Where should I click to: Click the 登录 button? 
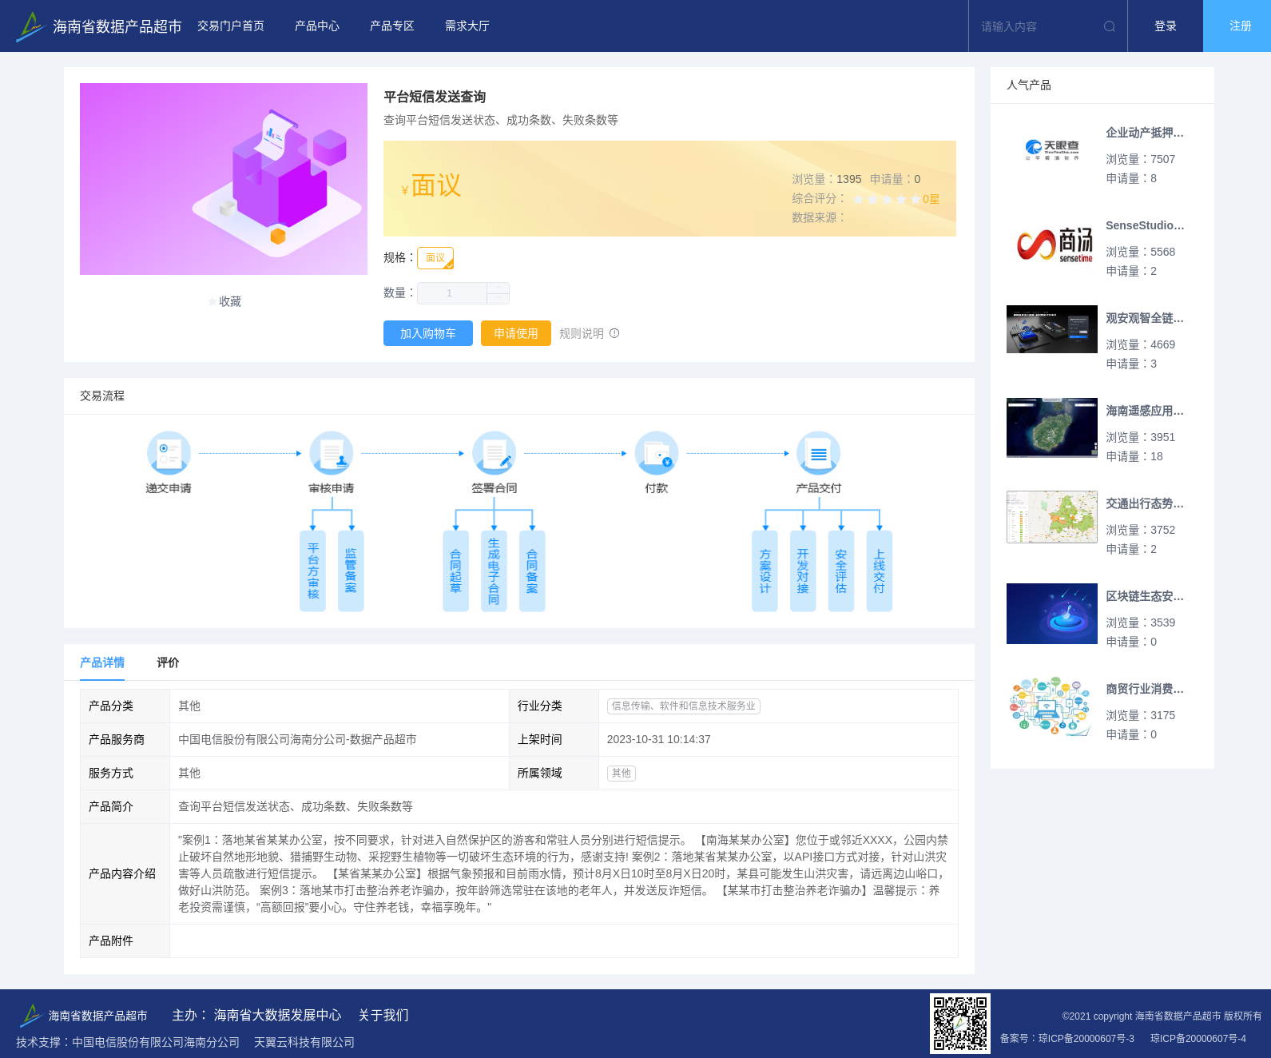tap(1166, 26)
